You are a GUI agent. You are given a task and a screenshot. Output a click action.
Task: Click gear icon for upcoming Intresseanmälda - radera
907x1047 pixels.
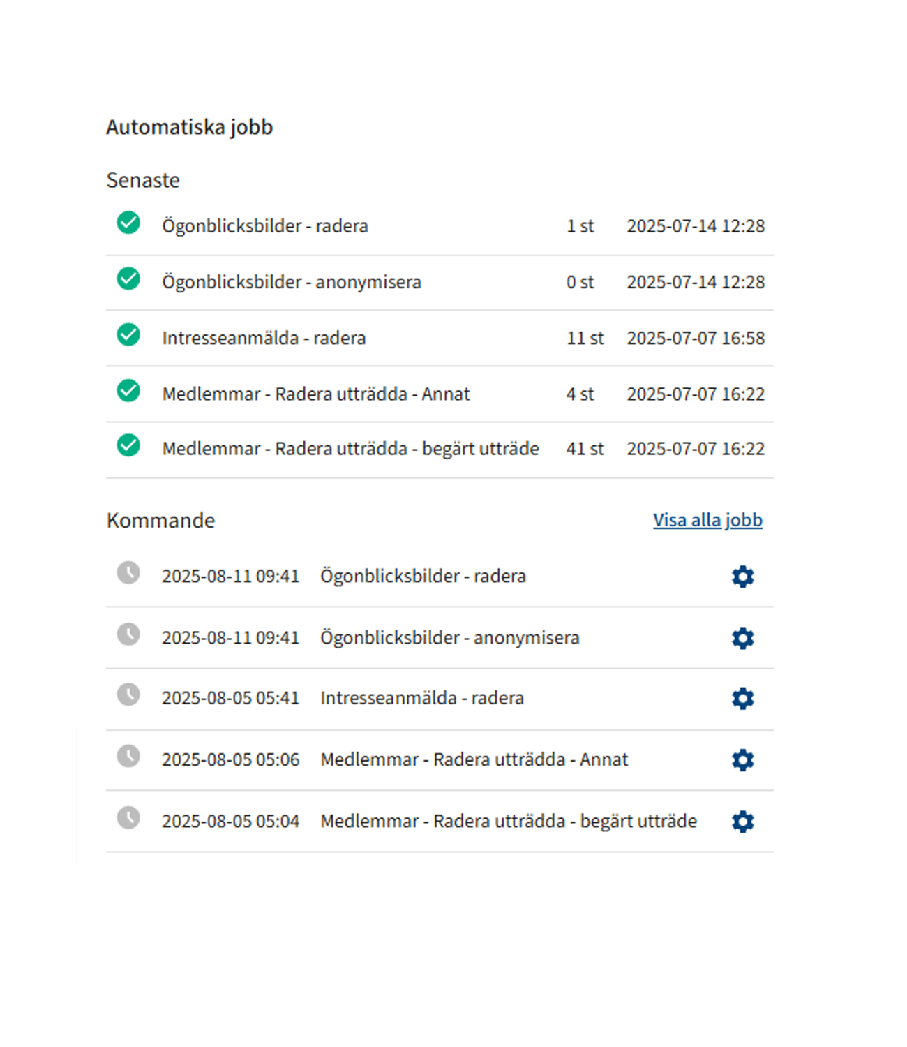click(x=742, y=698)
